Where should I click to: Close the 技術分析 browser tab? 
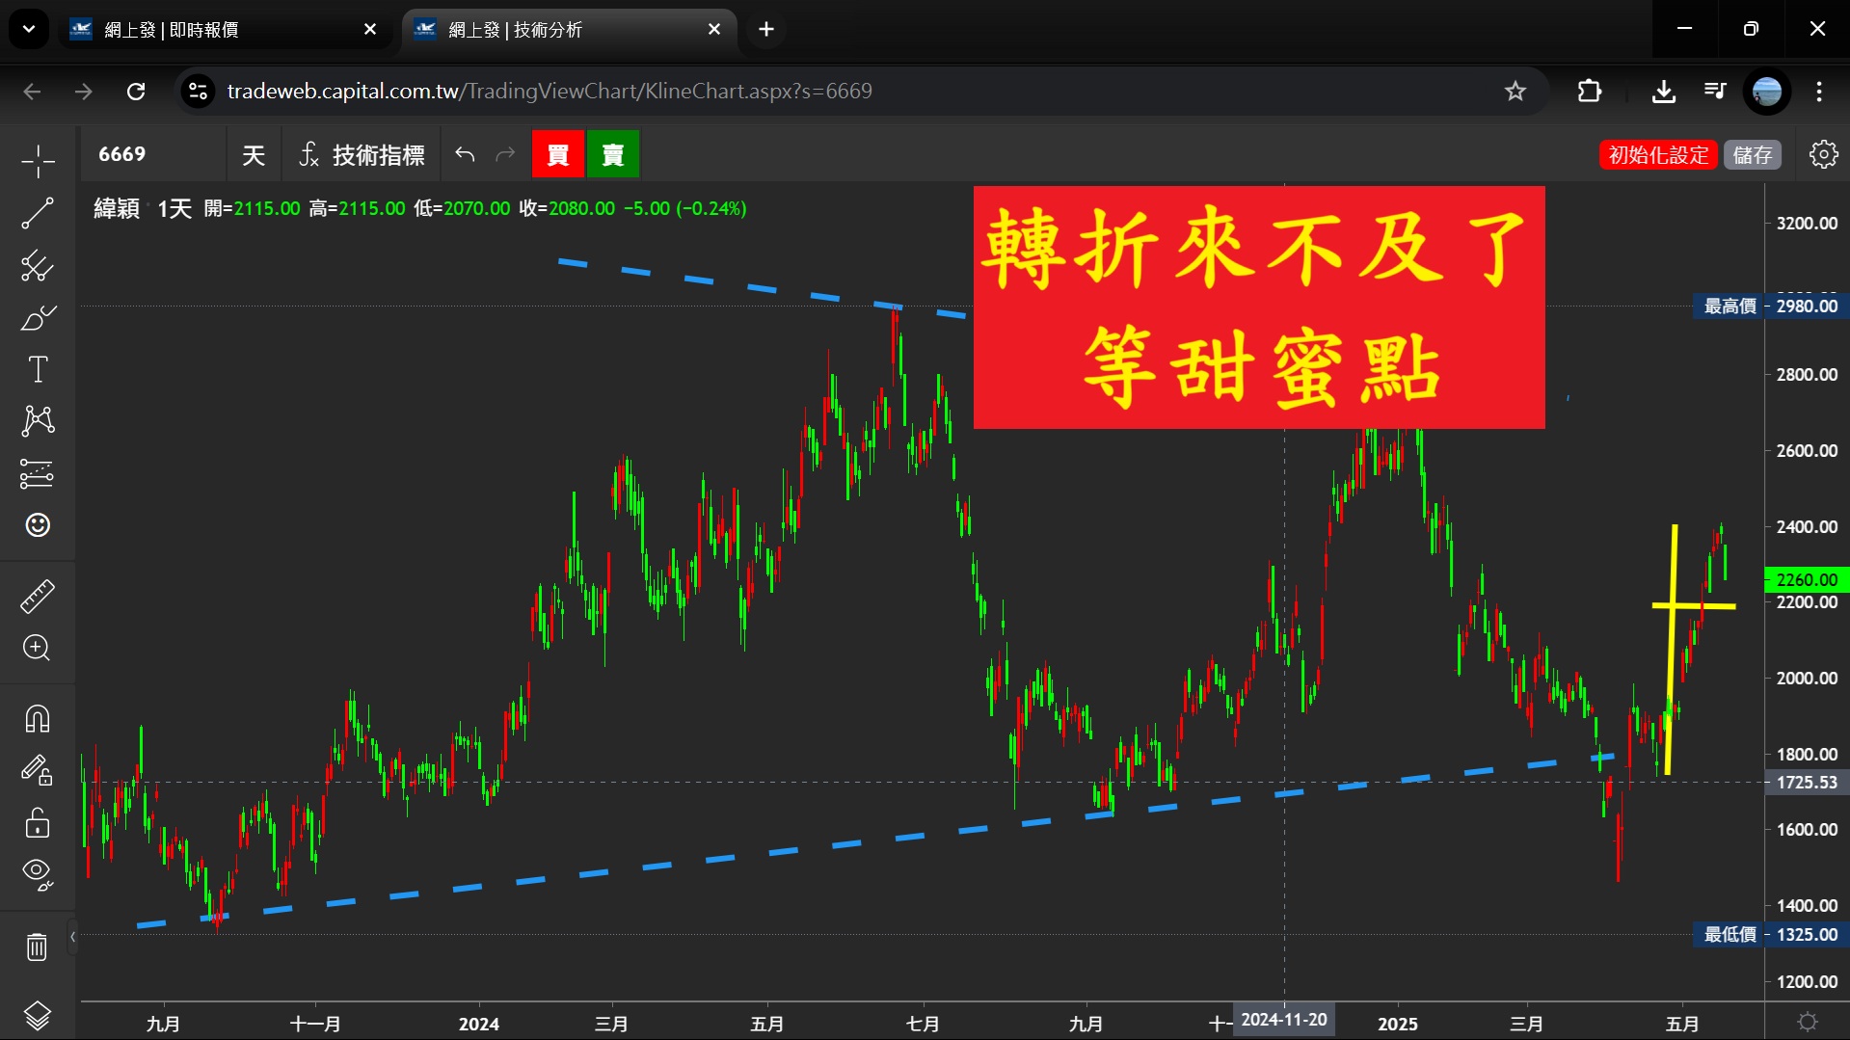pyautogui.click(x=714, y=30)
